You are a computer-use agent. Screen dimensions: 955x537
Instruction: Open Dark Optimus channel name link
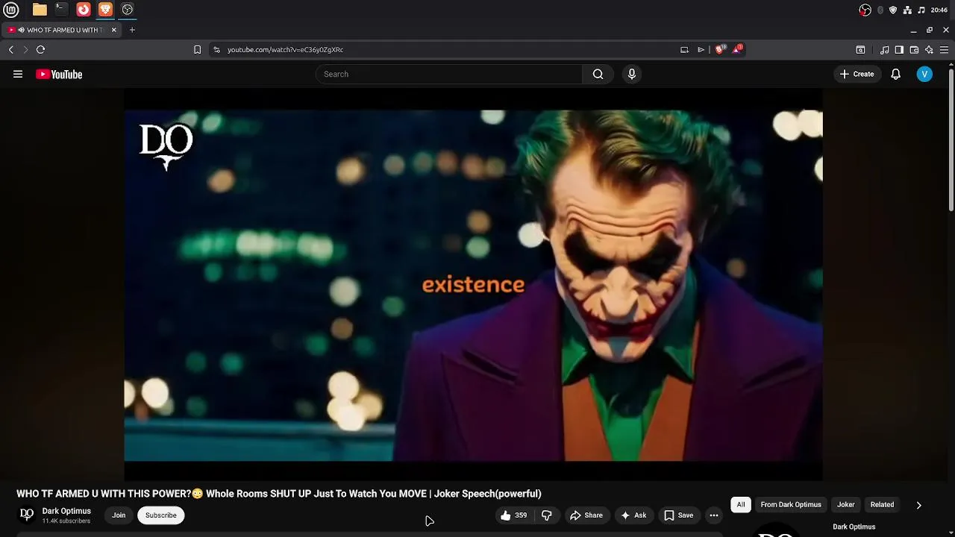[66, 511]
